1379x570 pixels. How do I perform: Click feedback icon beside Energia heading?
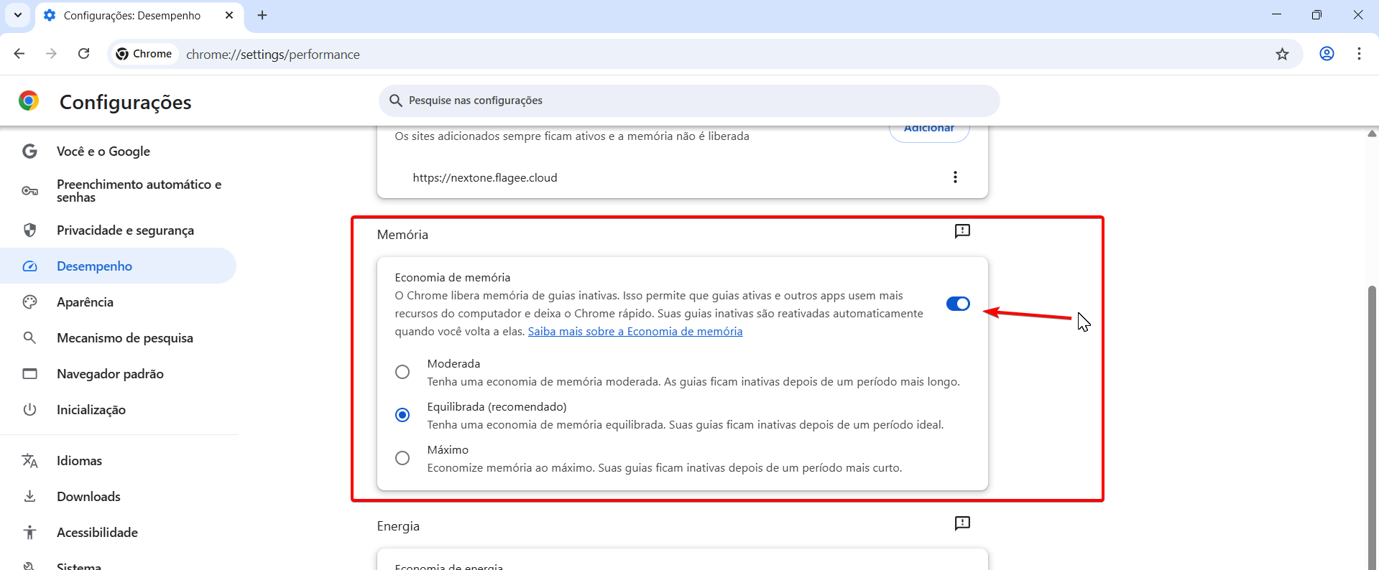(x=962, y=523)
